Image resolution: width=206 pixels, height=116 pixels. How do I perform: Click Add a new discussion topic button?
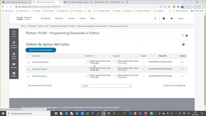point(41,50)
